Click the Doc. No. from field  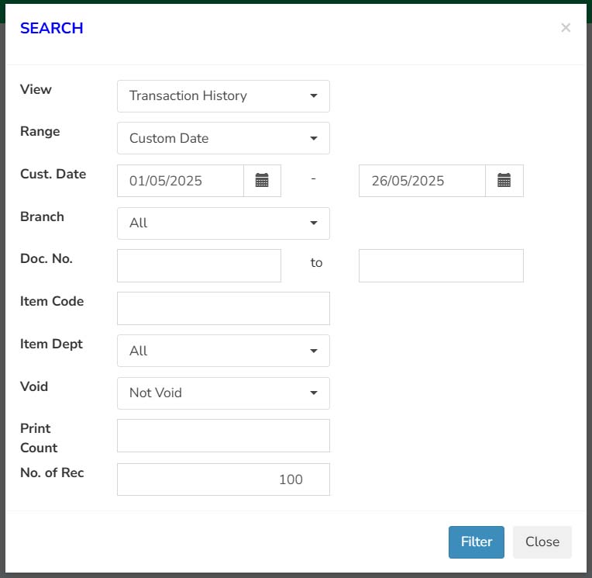click(199, 266)
